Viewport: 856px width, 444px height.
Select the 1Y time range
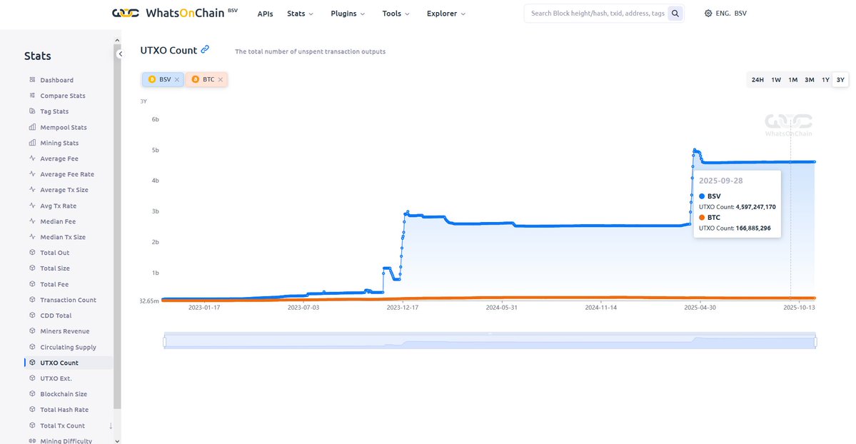pos(825,80)
